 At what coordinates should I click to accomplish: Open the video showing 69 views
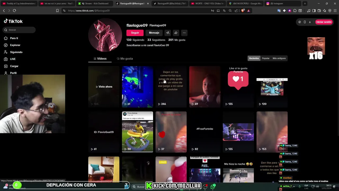click(x=205, y=87)
